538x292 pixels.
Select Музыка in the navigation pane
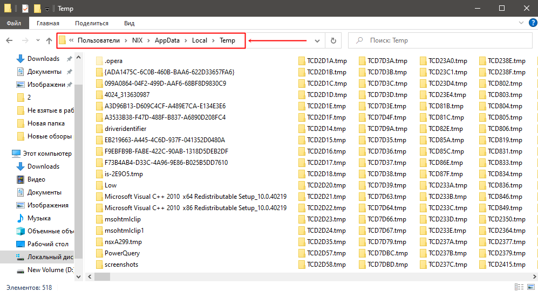click(39, 218)
